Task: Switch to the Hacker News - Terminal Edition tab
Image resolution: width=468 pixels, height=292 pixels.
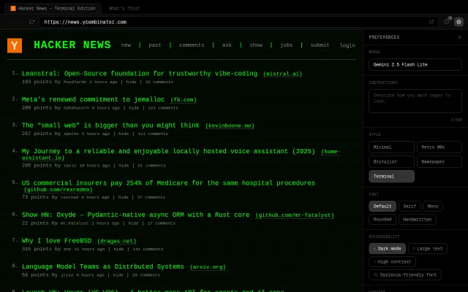Action: [x=53, y=8]
